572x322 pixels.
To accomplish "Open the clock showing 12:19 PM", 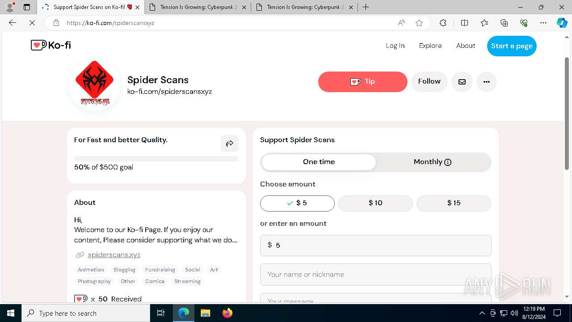I will pyautogui.click(x=534, y=313).
